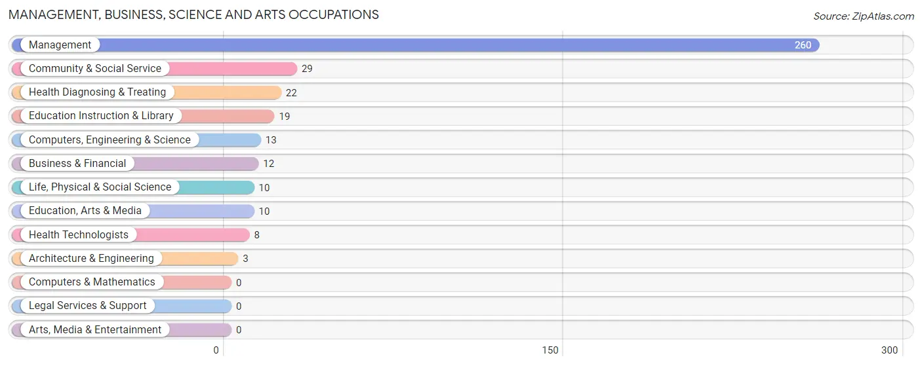Click the Health Technologists label

tap(79, 234)
